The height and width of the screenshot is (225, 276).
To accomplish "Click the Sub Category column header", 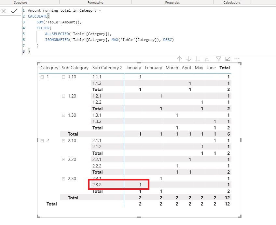I will (x=75, y=68).
